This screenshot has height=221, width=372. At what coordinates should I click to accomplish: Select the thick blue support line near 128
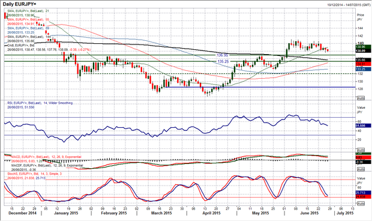260,87
